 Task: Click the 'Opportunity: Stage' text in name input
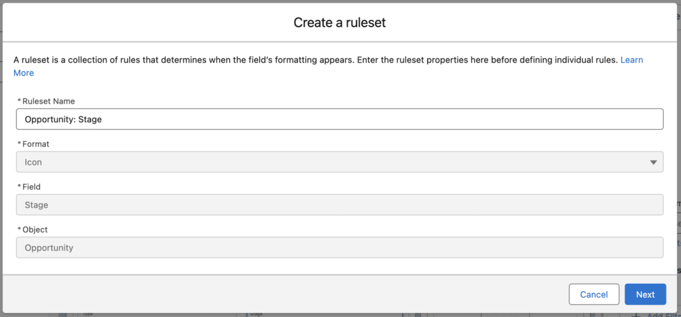tap(63, 119)
